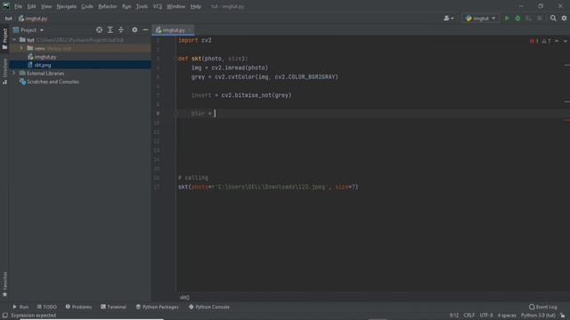This screenshot has height=320, width=570.
Task: Open the Structure tool window in the left strip
Action: (4, 72)
